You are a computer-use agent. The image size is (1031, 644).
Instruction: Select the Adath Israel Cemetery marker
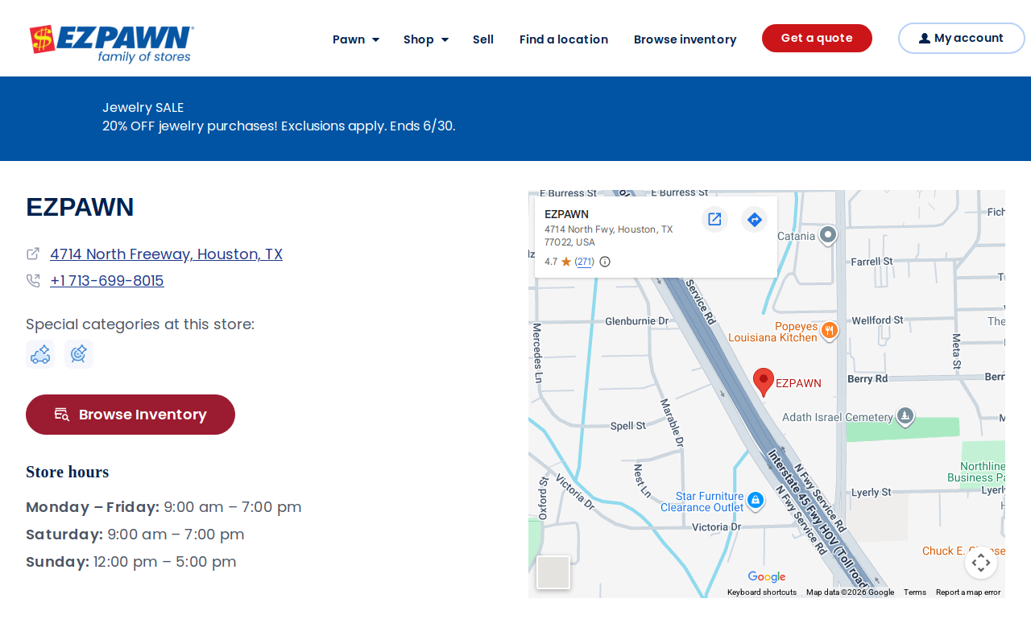(905, 416)
